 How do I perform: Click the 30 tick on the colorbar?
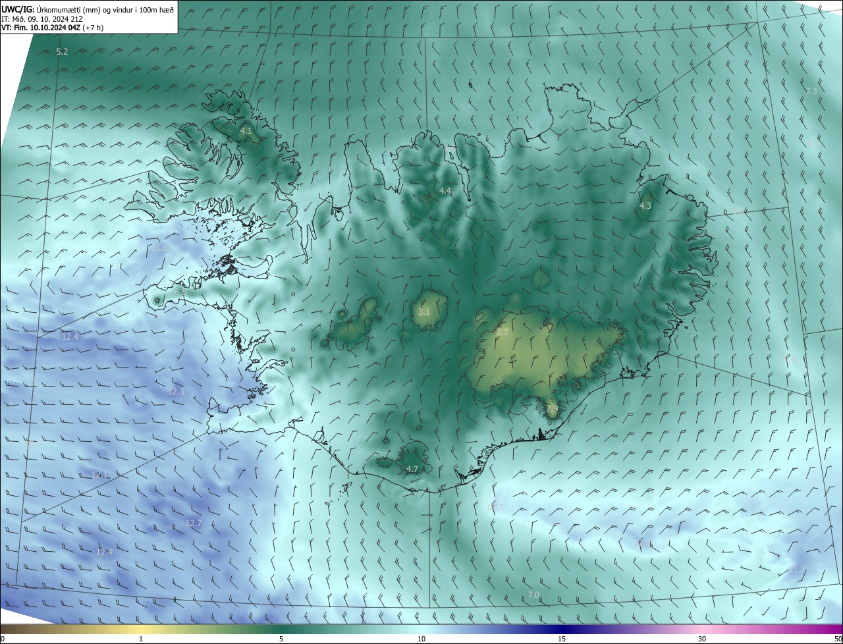pos(702,639)
